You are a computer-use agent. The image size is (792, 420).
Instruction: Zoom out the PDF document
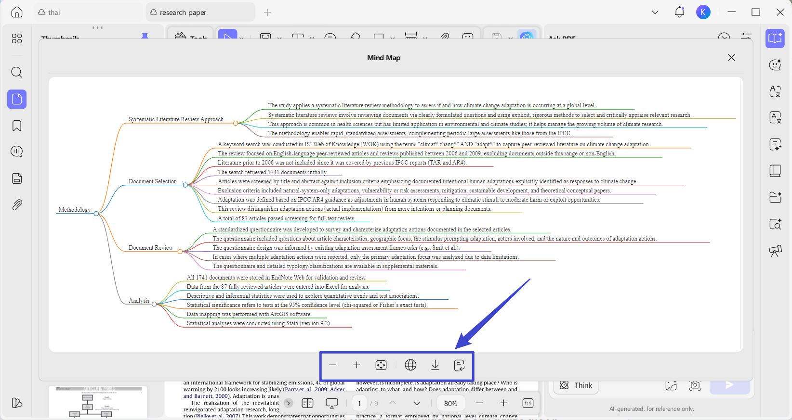[x=479, y=403]
